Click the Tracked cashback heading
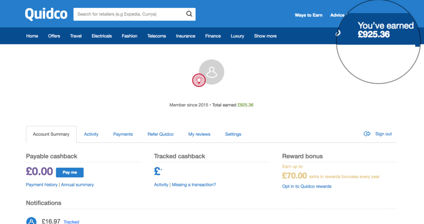 click(180, 156)
